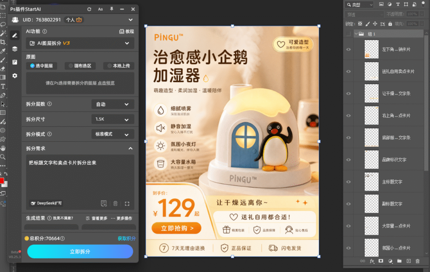This screenshot has height=272, width=430.
Task: Select the Pen tool
Action: [3, 95]
